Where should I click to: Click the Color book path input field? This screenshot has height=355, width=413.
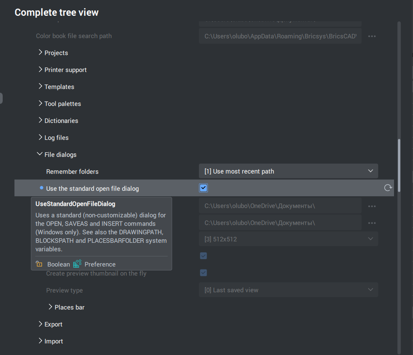(x=280, y=36)
